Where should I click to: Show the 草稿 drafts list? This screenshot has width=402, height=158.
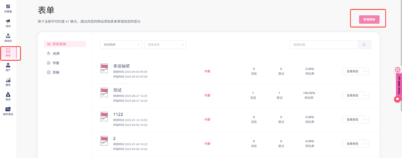[56, 72]
